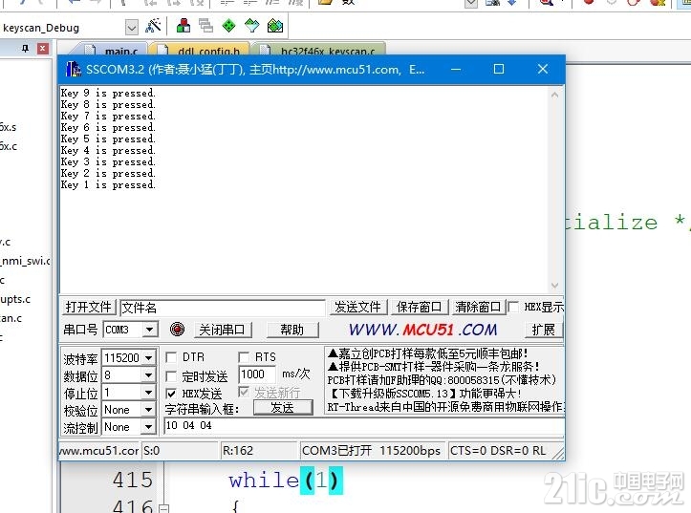Image resolution: width=691 pixels, height=513 pixels.
Task: Open the flow control None dropdown
Action: coord(149,427)
